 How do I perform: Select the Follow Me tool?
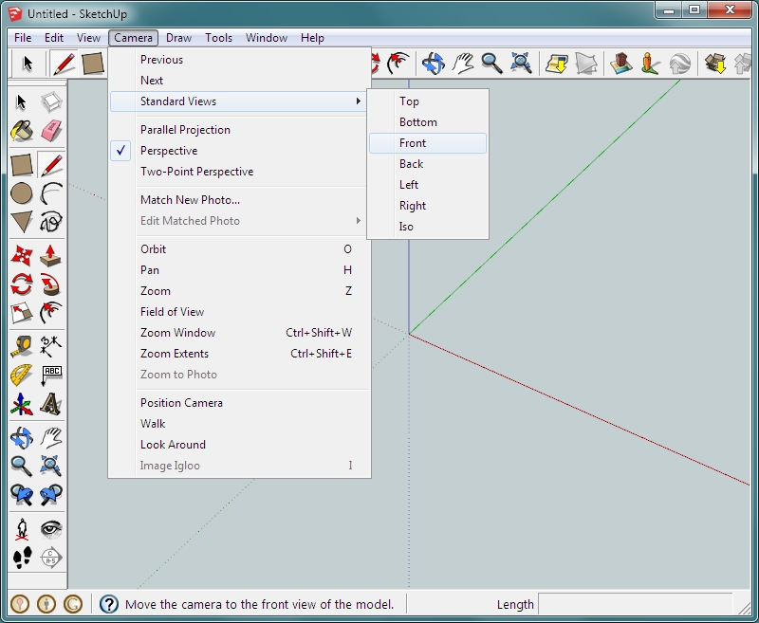tap(51, 284)
